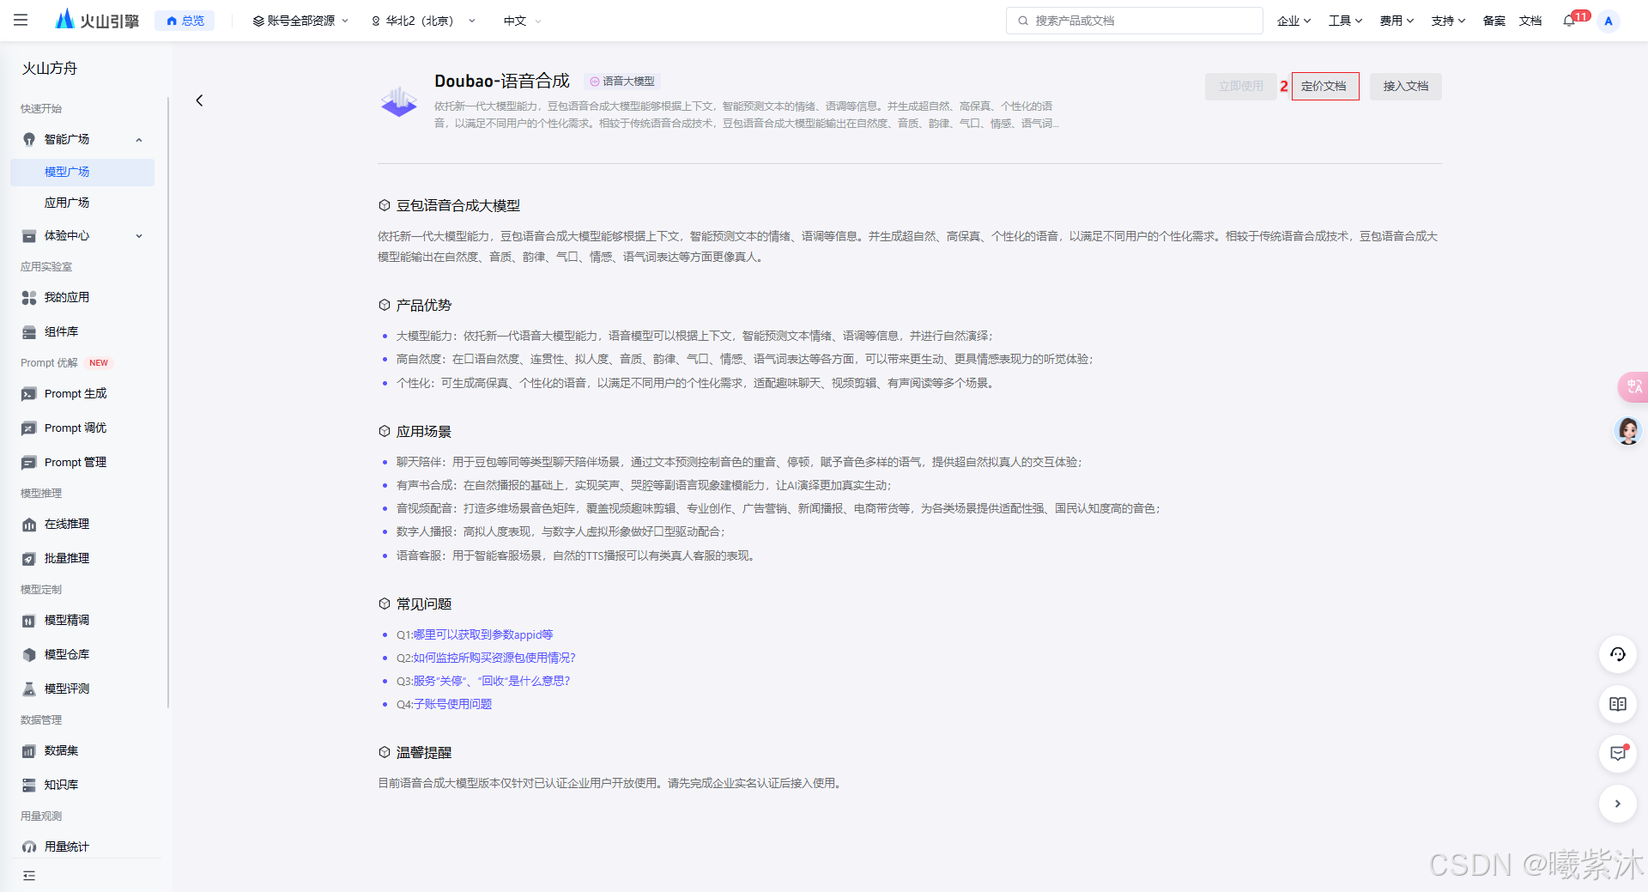This screenshot has width=1648, height=892.
Task: Open the 工具 menu
Action: pos(1345,21)
